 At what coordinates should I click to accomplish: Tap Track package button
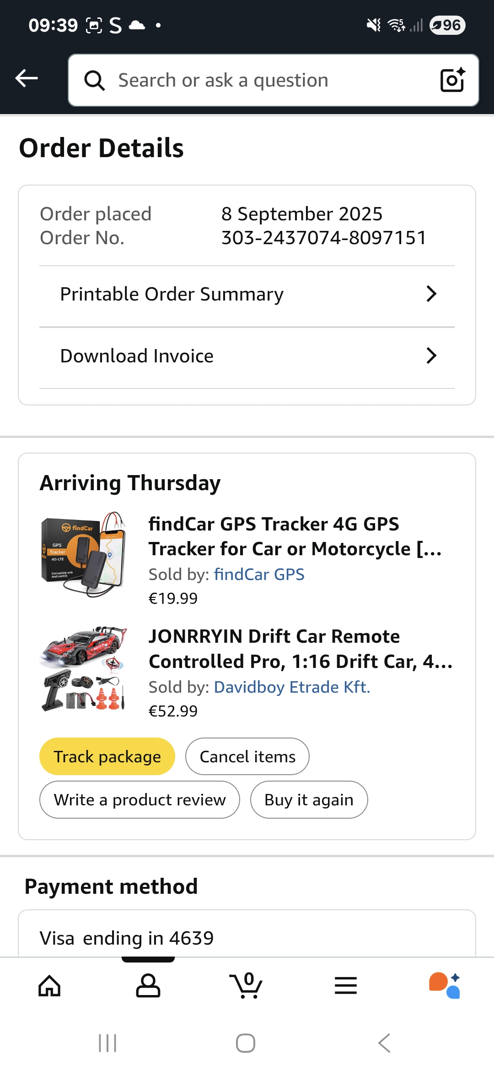[107, 756]
